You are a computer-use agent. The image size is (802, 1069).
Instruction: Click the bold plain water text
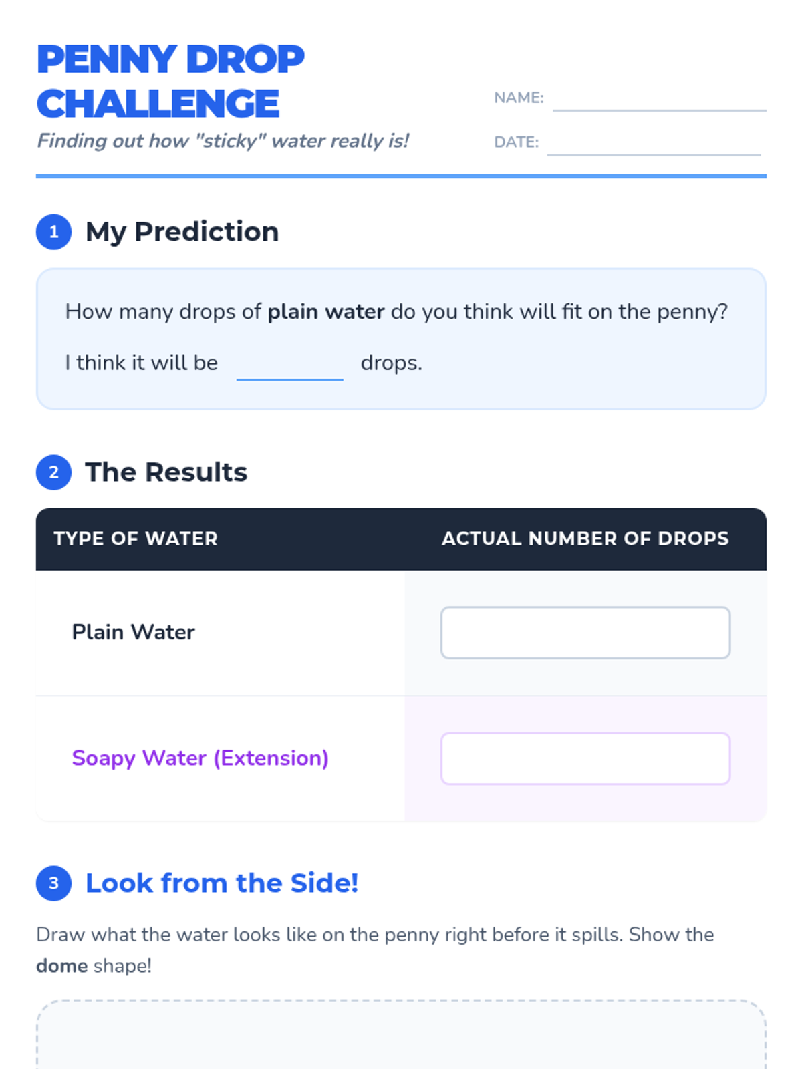tap(325, 312)
